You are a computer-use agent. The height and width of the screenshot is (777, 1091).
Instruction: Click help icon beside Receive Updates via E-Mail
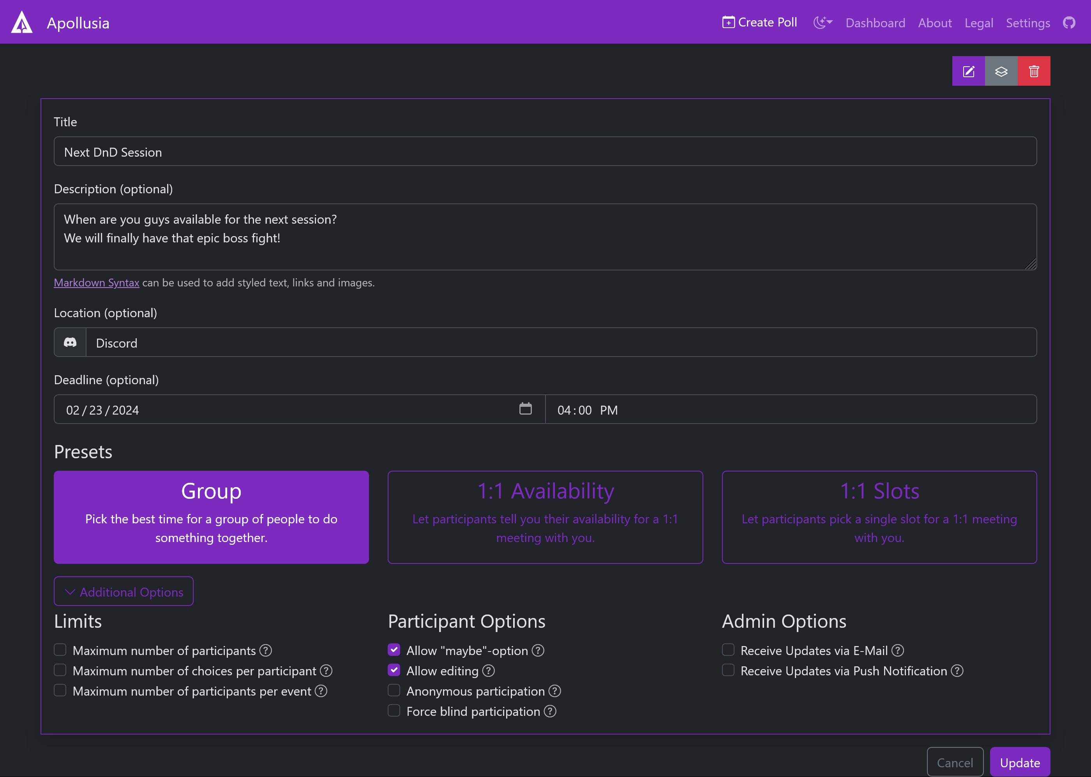coord(898,650)
